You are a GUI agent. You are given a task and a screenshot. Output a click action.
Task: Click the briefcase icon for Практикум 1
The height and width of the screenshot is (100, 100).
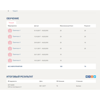10,30
